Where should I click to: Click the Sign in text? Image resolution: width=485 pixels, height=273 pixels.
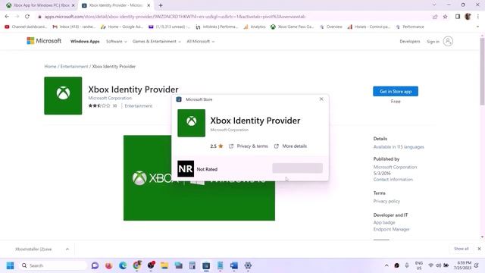[x=433, y=42]
